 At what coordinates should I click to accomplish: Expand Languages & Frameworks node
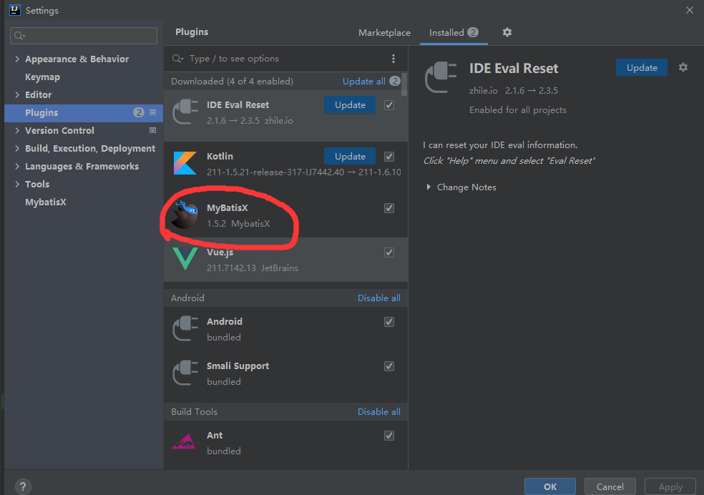tap(17, 167)
